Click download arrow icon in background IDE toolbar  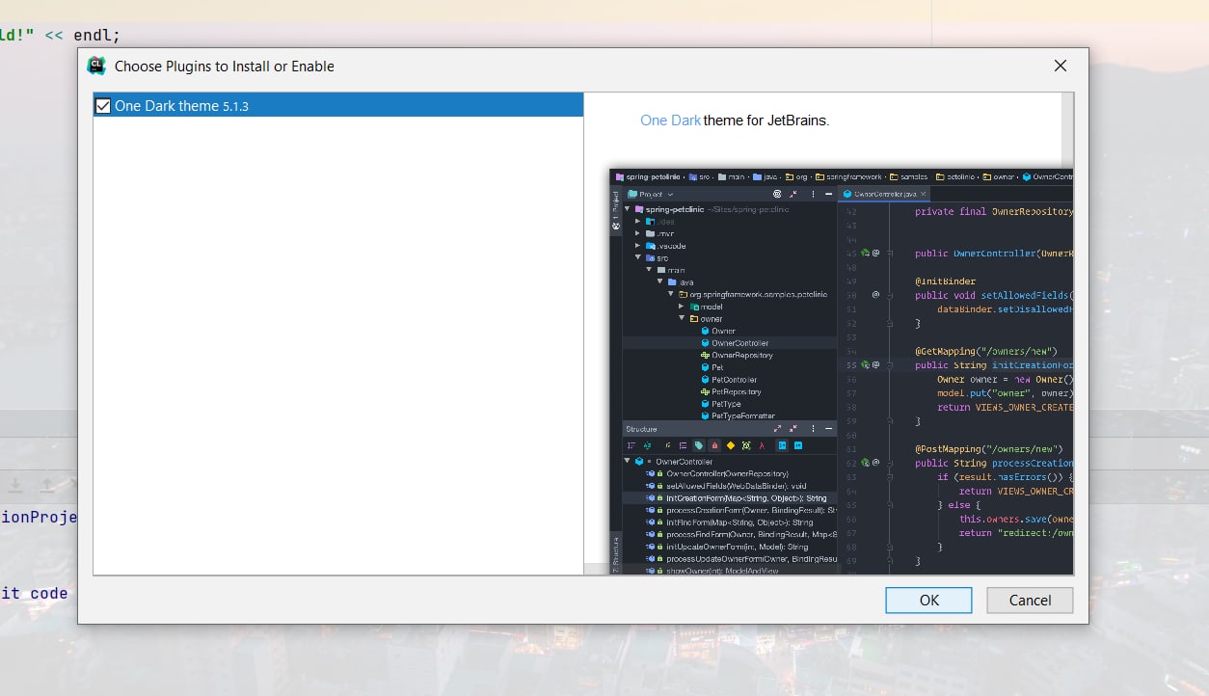tap(16, 485)
